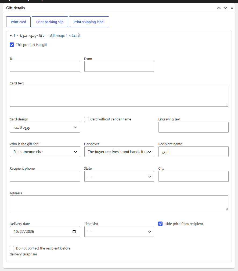Click the Print card button

[x=18, y=22]
